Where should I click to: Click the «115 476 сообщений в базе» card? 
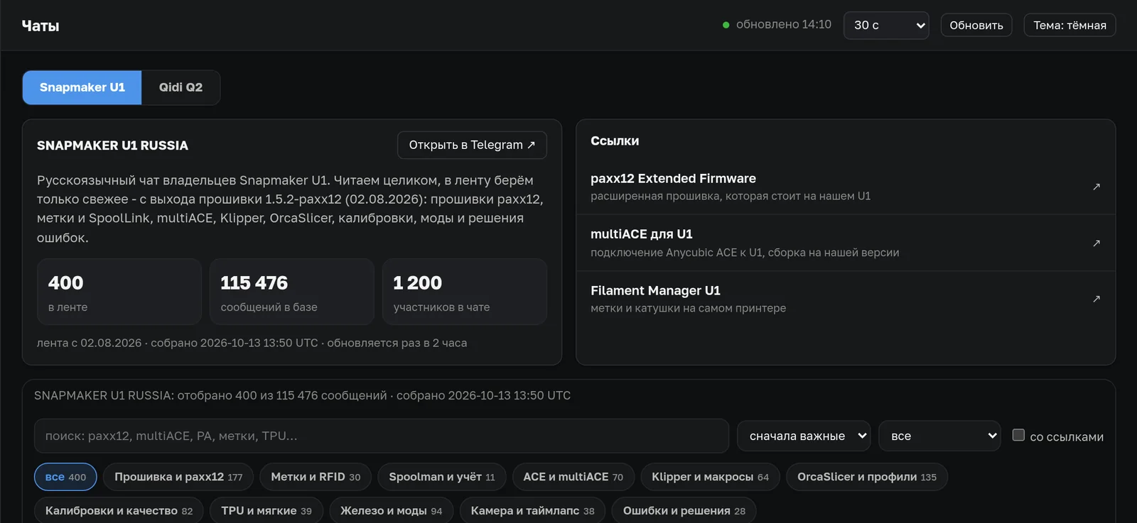tap(292, 292)
